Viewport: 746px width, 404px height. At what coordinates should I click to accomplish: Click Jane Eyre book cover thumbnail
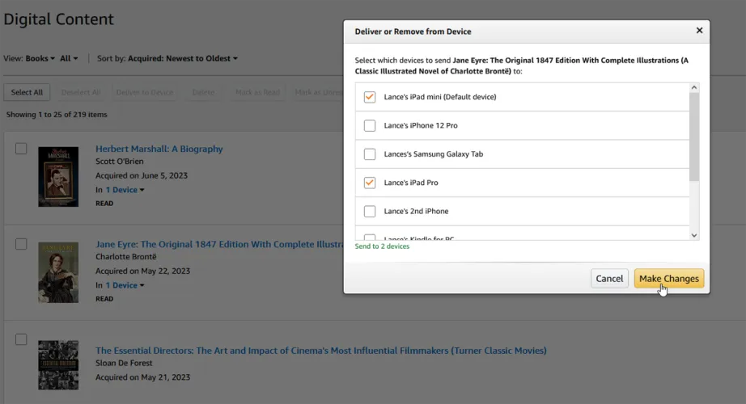pos(58,272)
